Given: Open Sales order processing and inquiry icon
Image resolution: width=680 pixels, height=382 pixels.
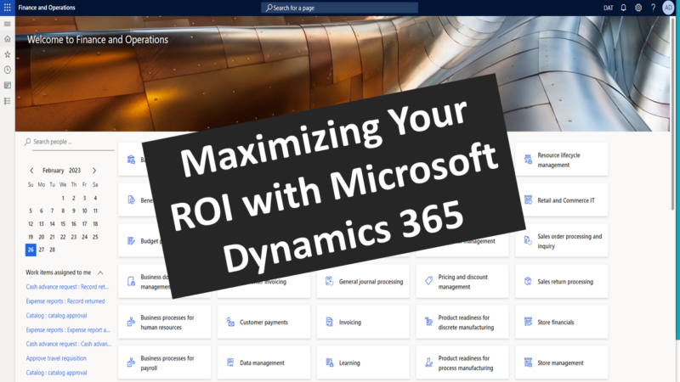Looking at the screenshot, I should click(x=528, y=241).
